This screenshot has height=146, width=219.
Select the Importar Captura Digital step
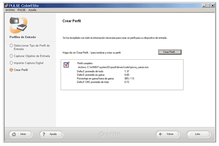(x=27, y=63)
